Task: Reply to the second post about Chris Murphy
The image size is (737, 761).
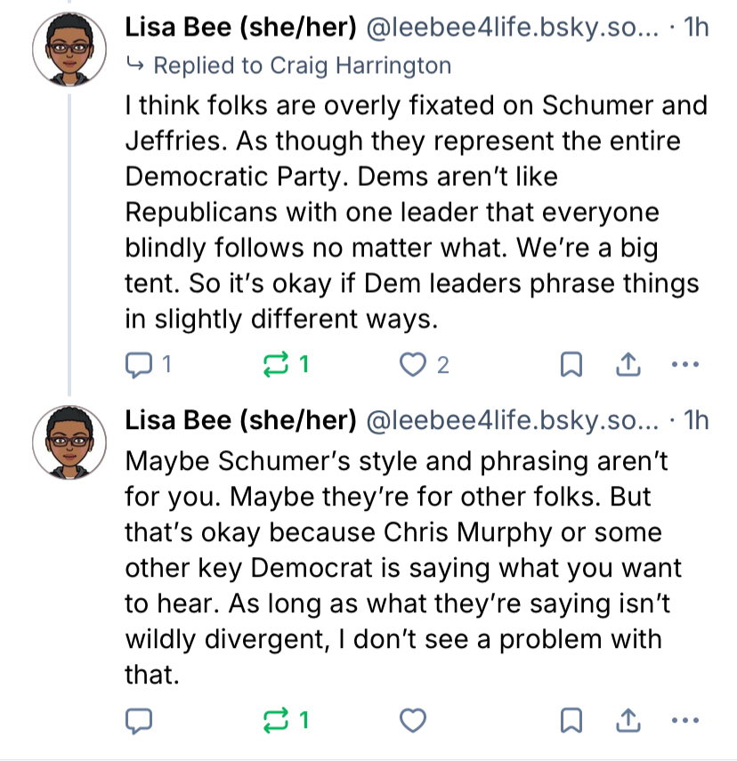Action: coord(139,720)
